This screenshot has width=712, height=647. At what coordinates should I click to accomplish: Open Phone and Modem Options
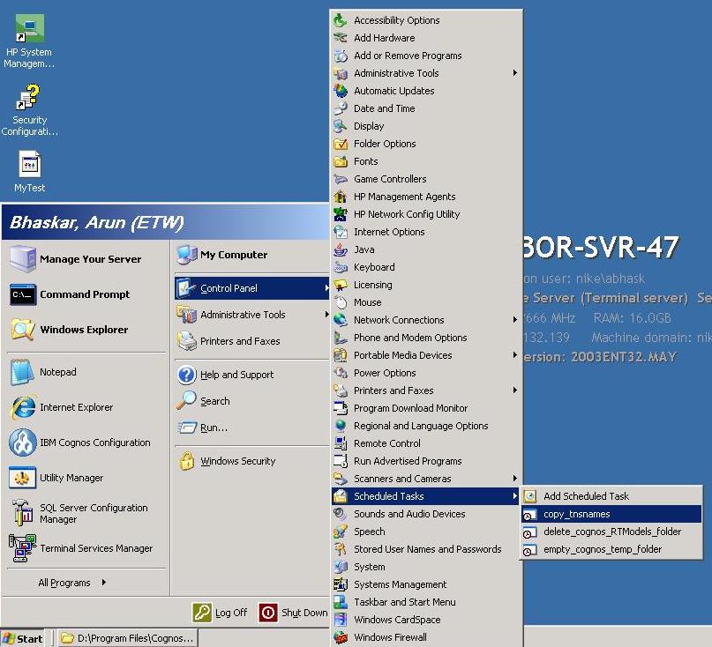(x=426, y=338)
